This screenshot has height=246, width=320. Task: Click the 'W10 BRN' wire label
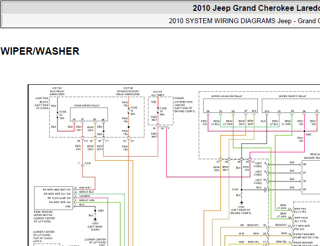249,234
